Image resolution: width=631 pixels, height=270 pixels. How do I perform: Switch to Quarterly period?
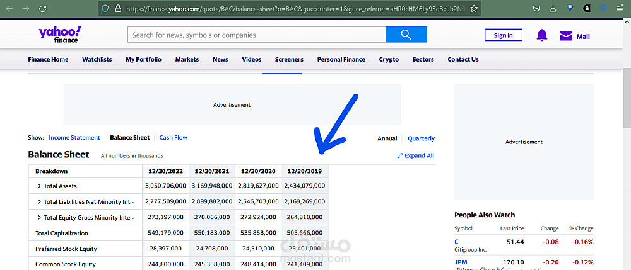[422, 138]
